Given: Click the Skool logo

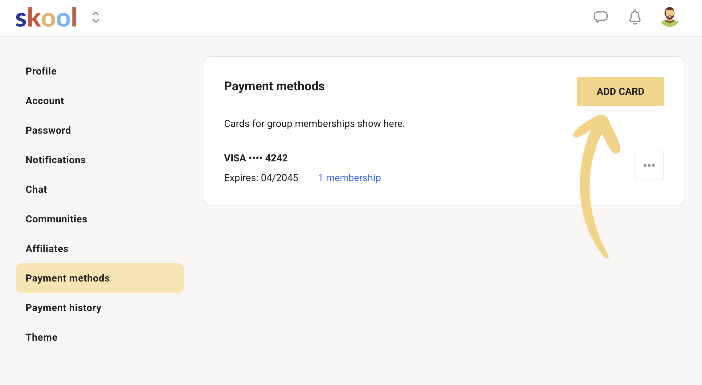Looking at the screenshot, I should 46,17.
